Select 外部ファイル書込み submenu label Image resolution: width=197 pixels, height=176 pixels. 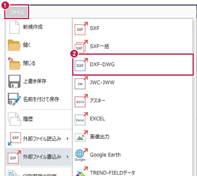tap(42, 157)
